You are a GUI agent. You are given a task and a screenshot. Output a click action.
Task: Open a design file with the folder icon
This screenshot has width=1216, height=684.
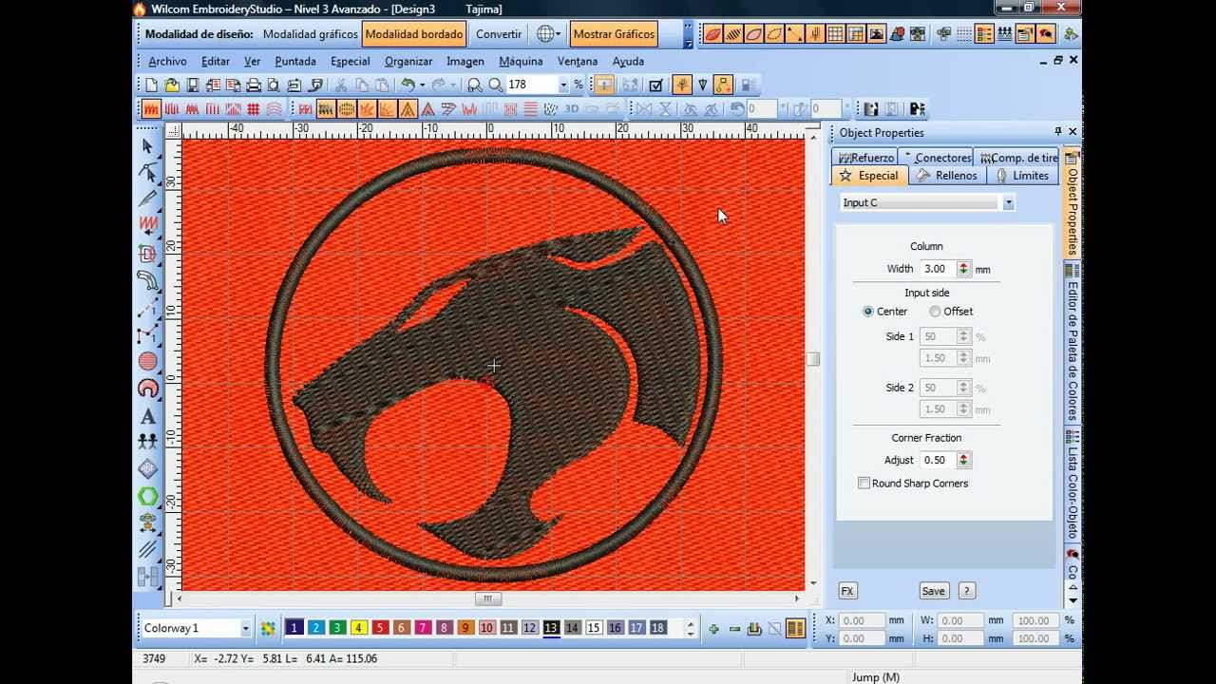tap(172, 85)
